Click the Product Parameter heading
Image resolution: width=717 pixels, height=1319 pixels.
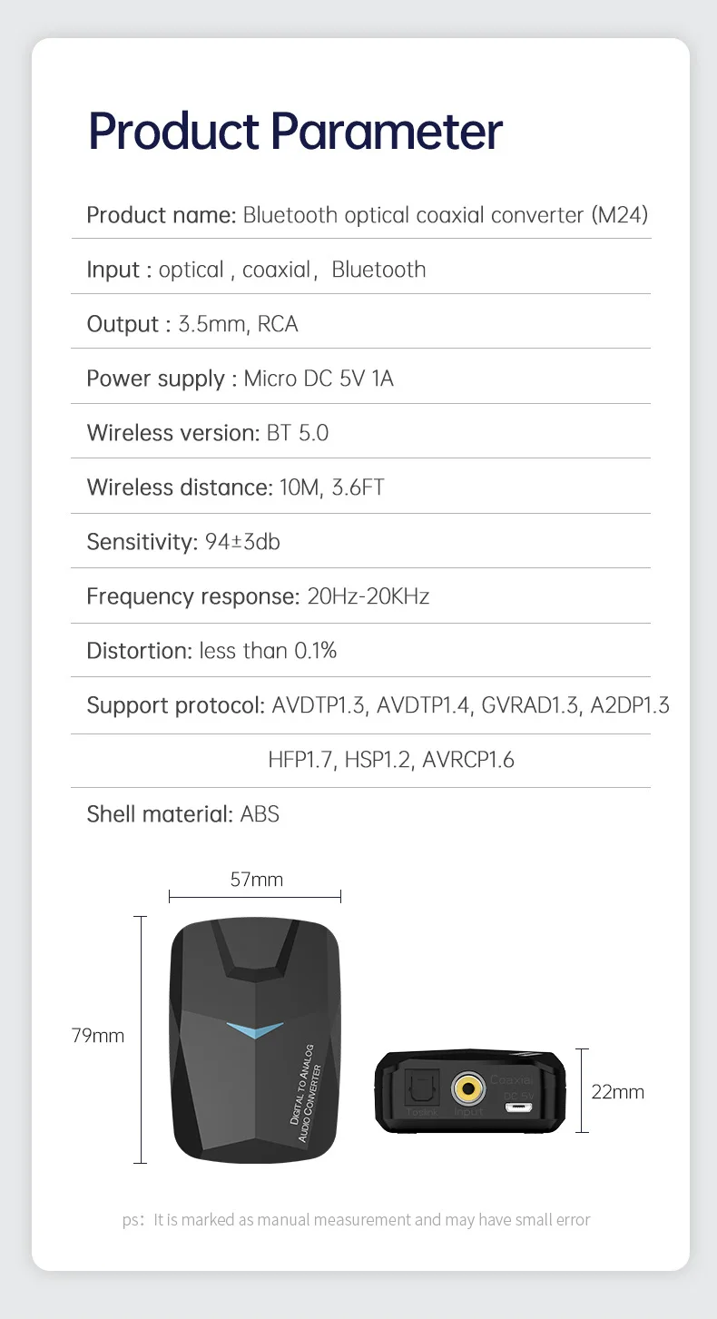[x=295, y=131]
